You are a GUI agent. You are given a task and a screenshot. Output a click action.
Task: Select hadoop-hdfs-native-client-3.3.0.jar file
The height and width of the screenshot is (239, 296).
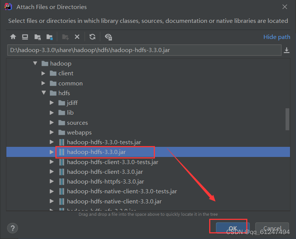pos(110,202)
